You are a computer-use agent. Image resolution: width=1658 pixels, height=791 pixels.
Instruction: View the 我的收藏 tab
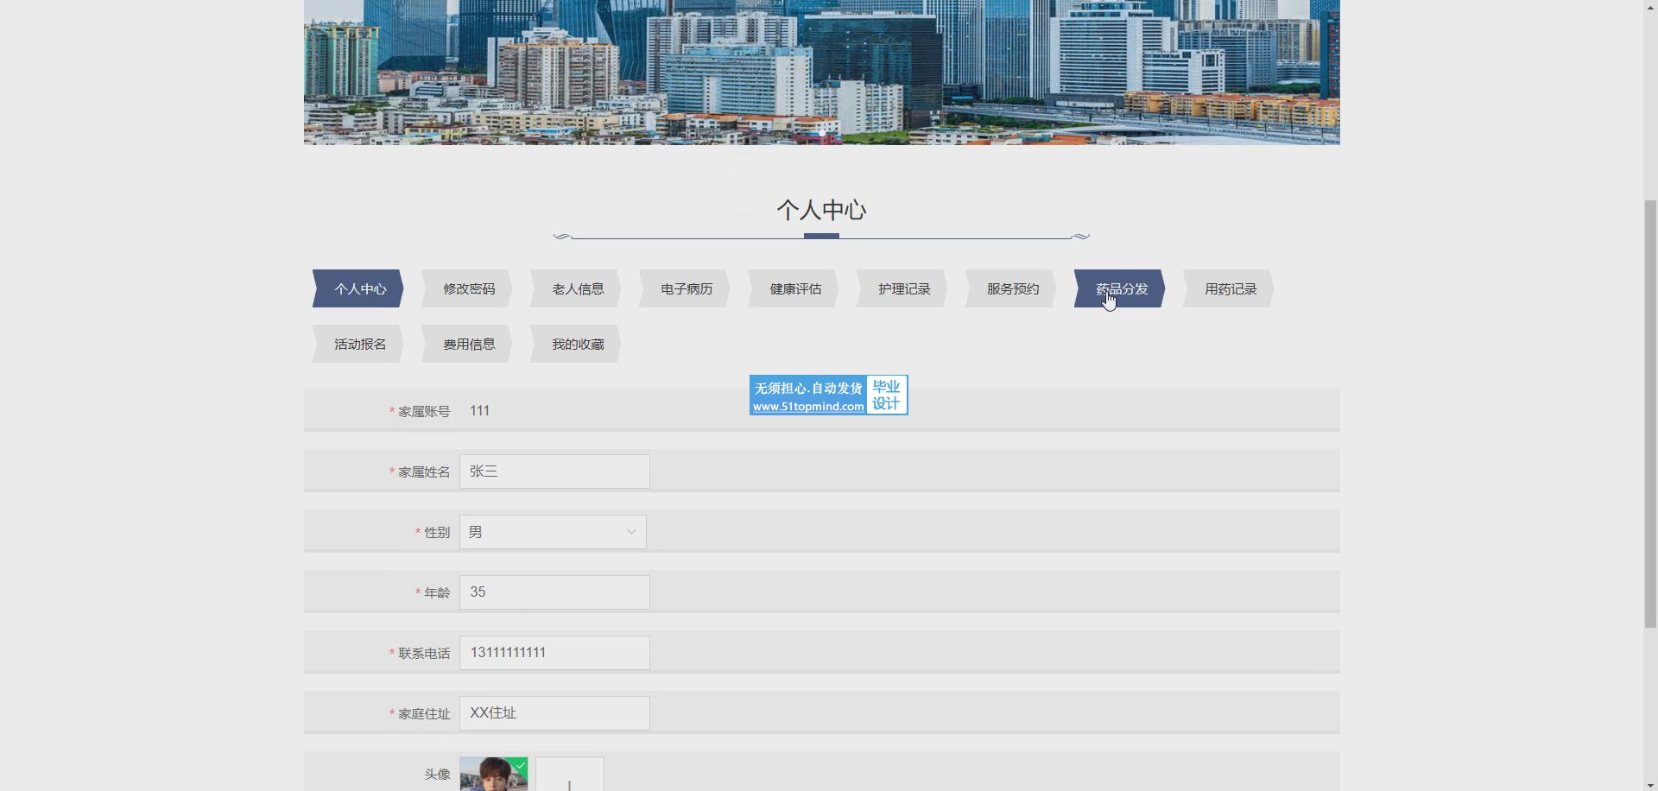click(577, 344)
